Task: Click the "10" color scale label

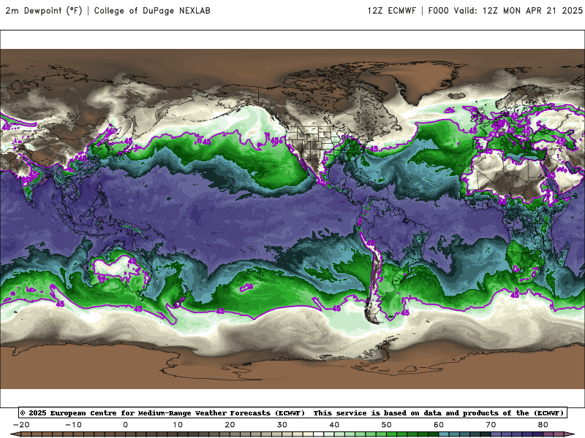Action: (x=178, y=425)
